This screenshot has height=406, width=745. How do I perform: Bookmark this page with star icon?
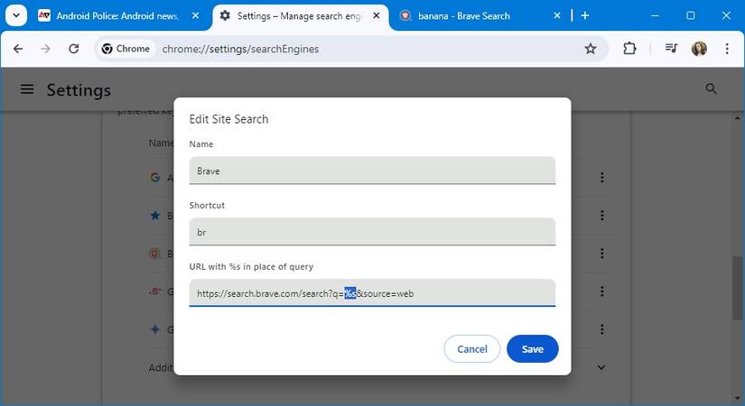coord(591,49)
